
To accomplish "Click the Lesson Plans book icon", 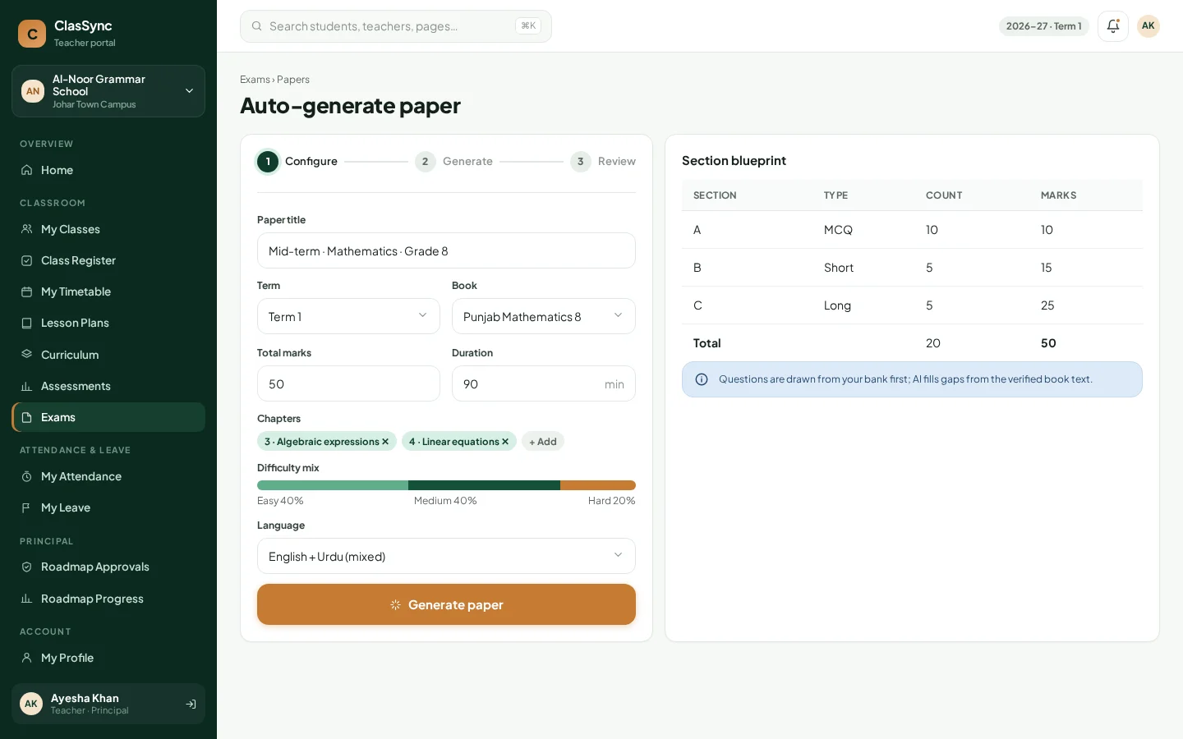I will click(x=26, y=323).
